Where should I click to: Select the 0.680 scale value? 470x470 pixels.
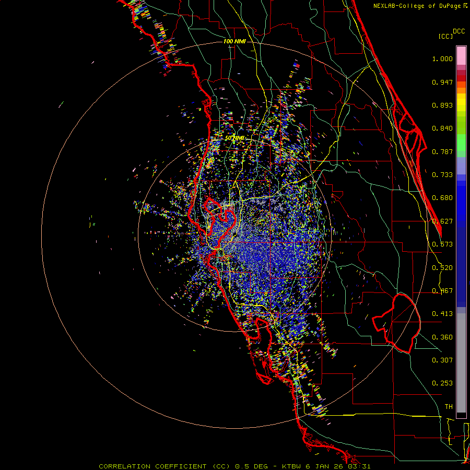[x=442, y=198]
